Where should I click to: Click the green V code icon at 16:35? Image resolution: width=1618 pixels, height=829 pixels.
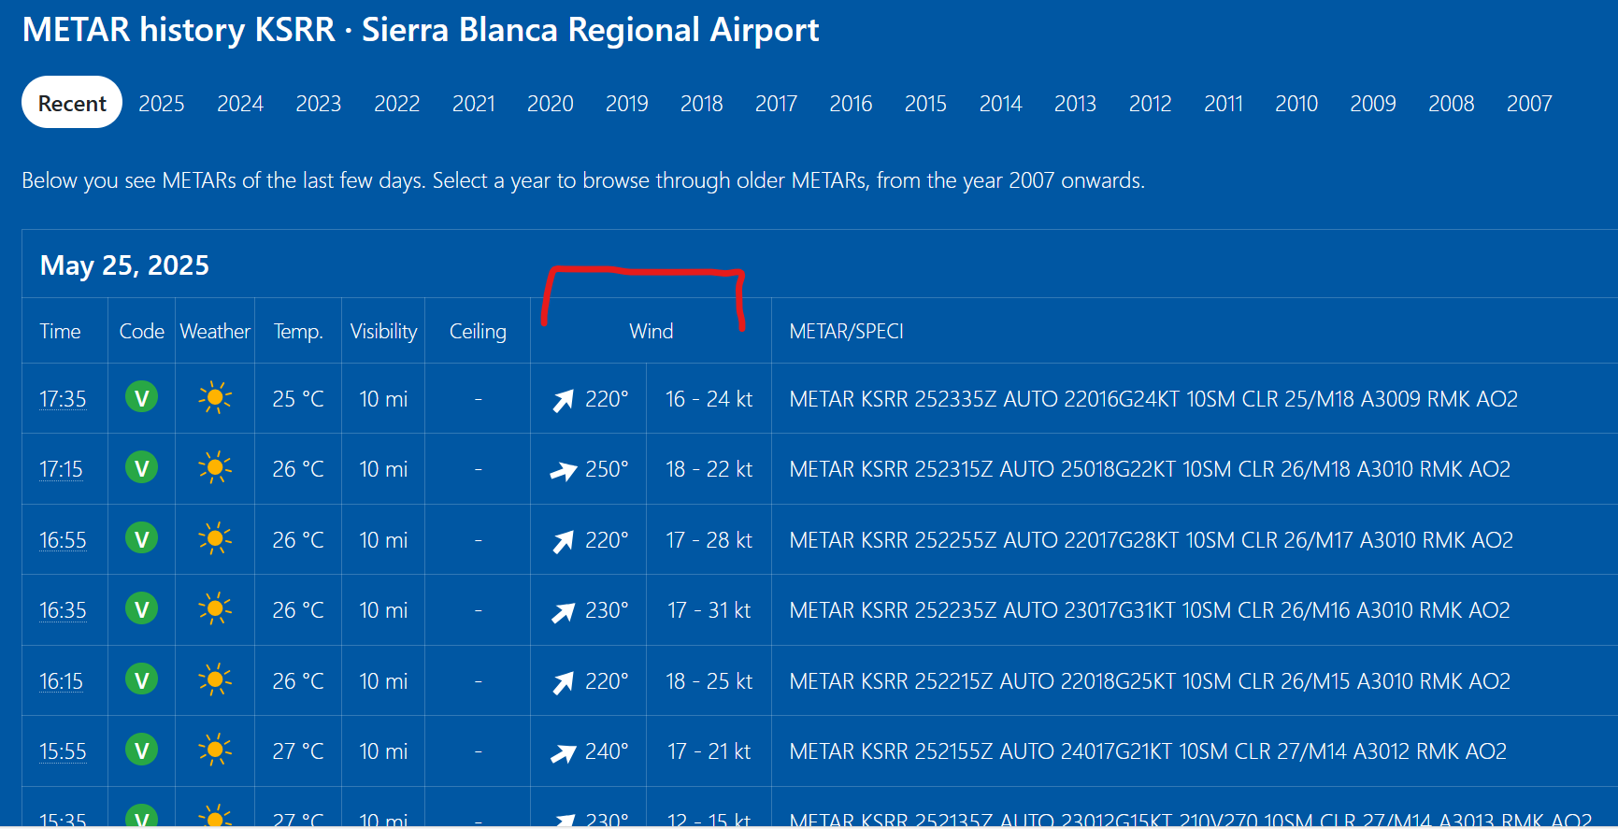pyautogui.click(x=141, y=609)
